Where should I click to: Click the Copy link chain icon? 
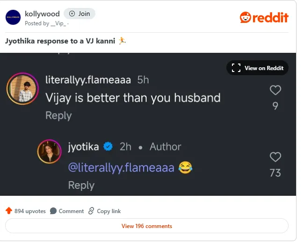(91, 211)
